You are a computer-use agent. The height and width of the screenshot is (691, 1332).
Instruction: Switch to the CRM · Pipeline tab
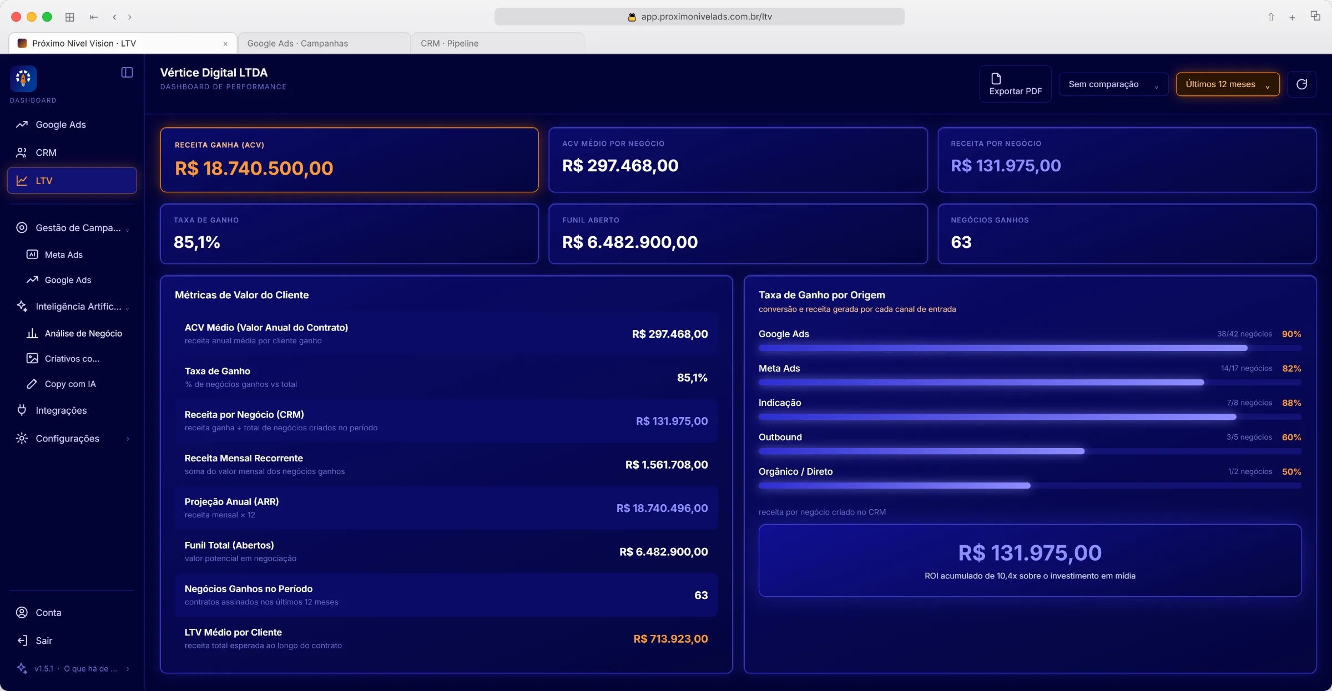498,43
